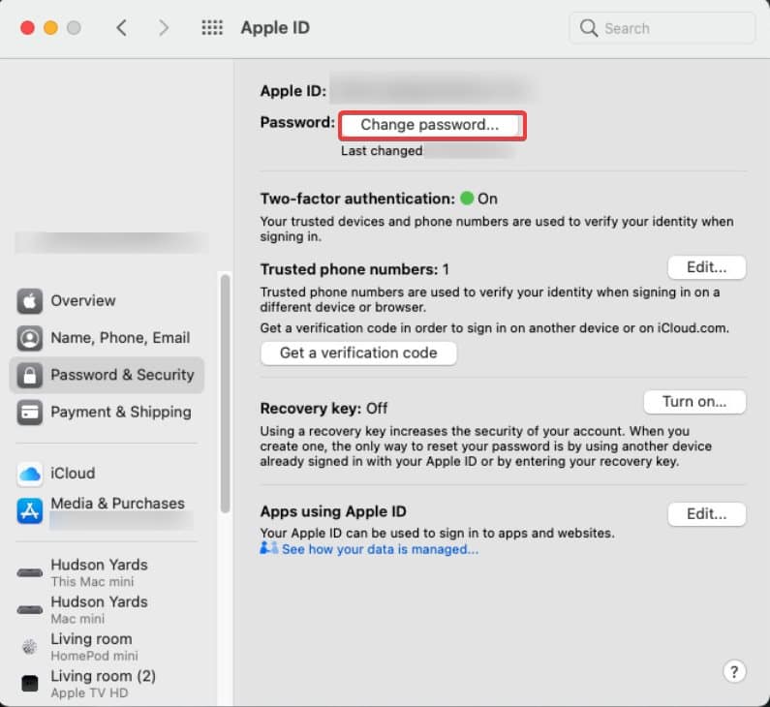Select Name, Phone, Email in sidebar
The height and width of the screenshot is (707, 770).
120,338
